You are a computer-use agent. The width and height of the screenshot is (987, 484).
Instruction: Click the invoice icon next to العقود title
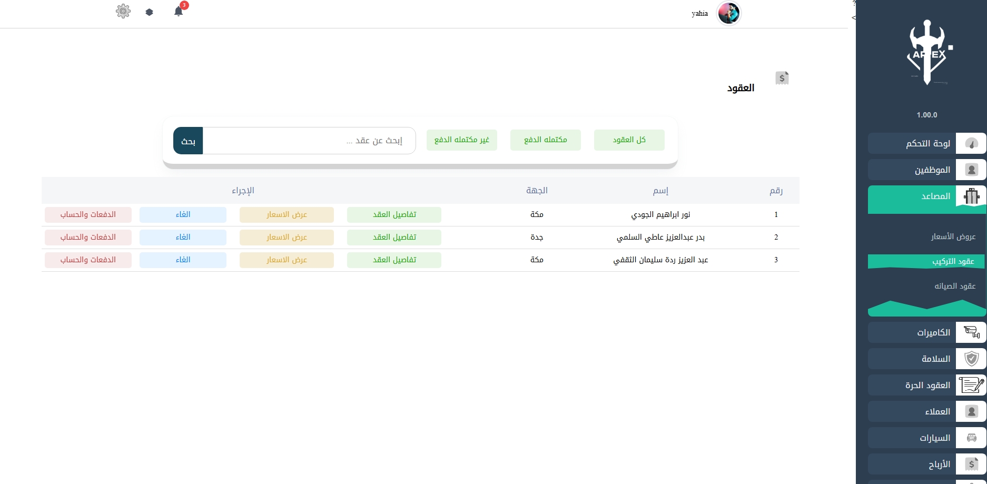click(x=782, y=78)
